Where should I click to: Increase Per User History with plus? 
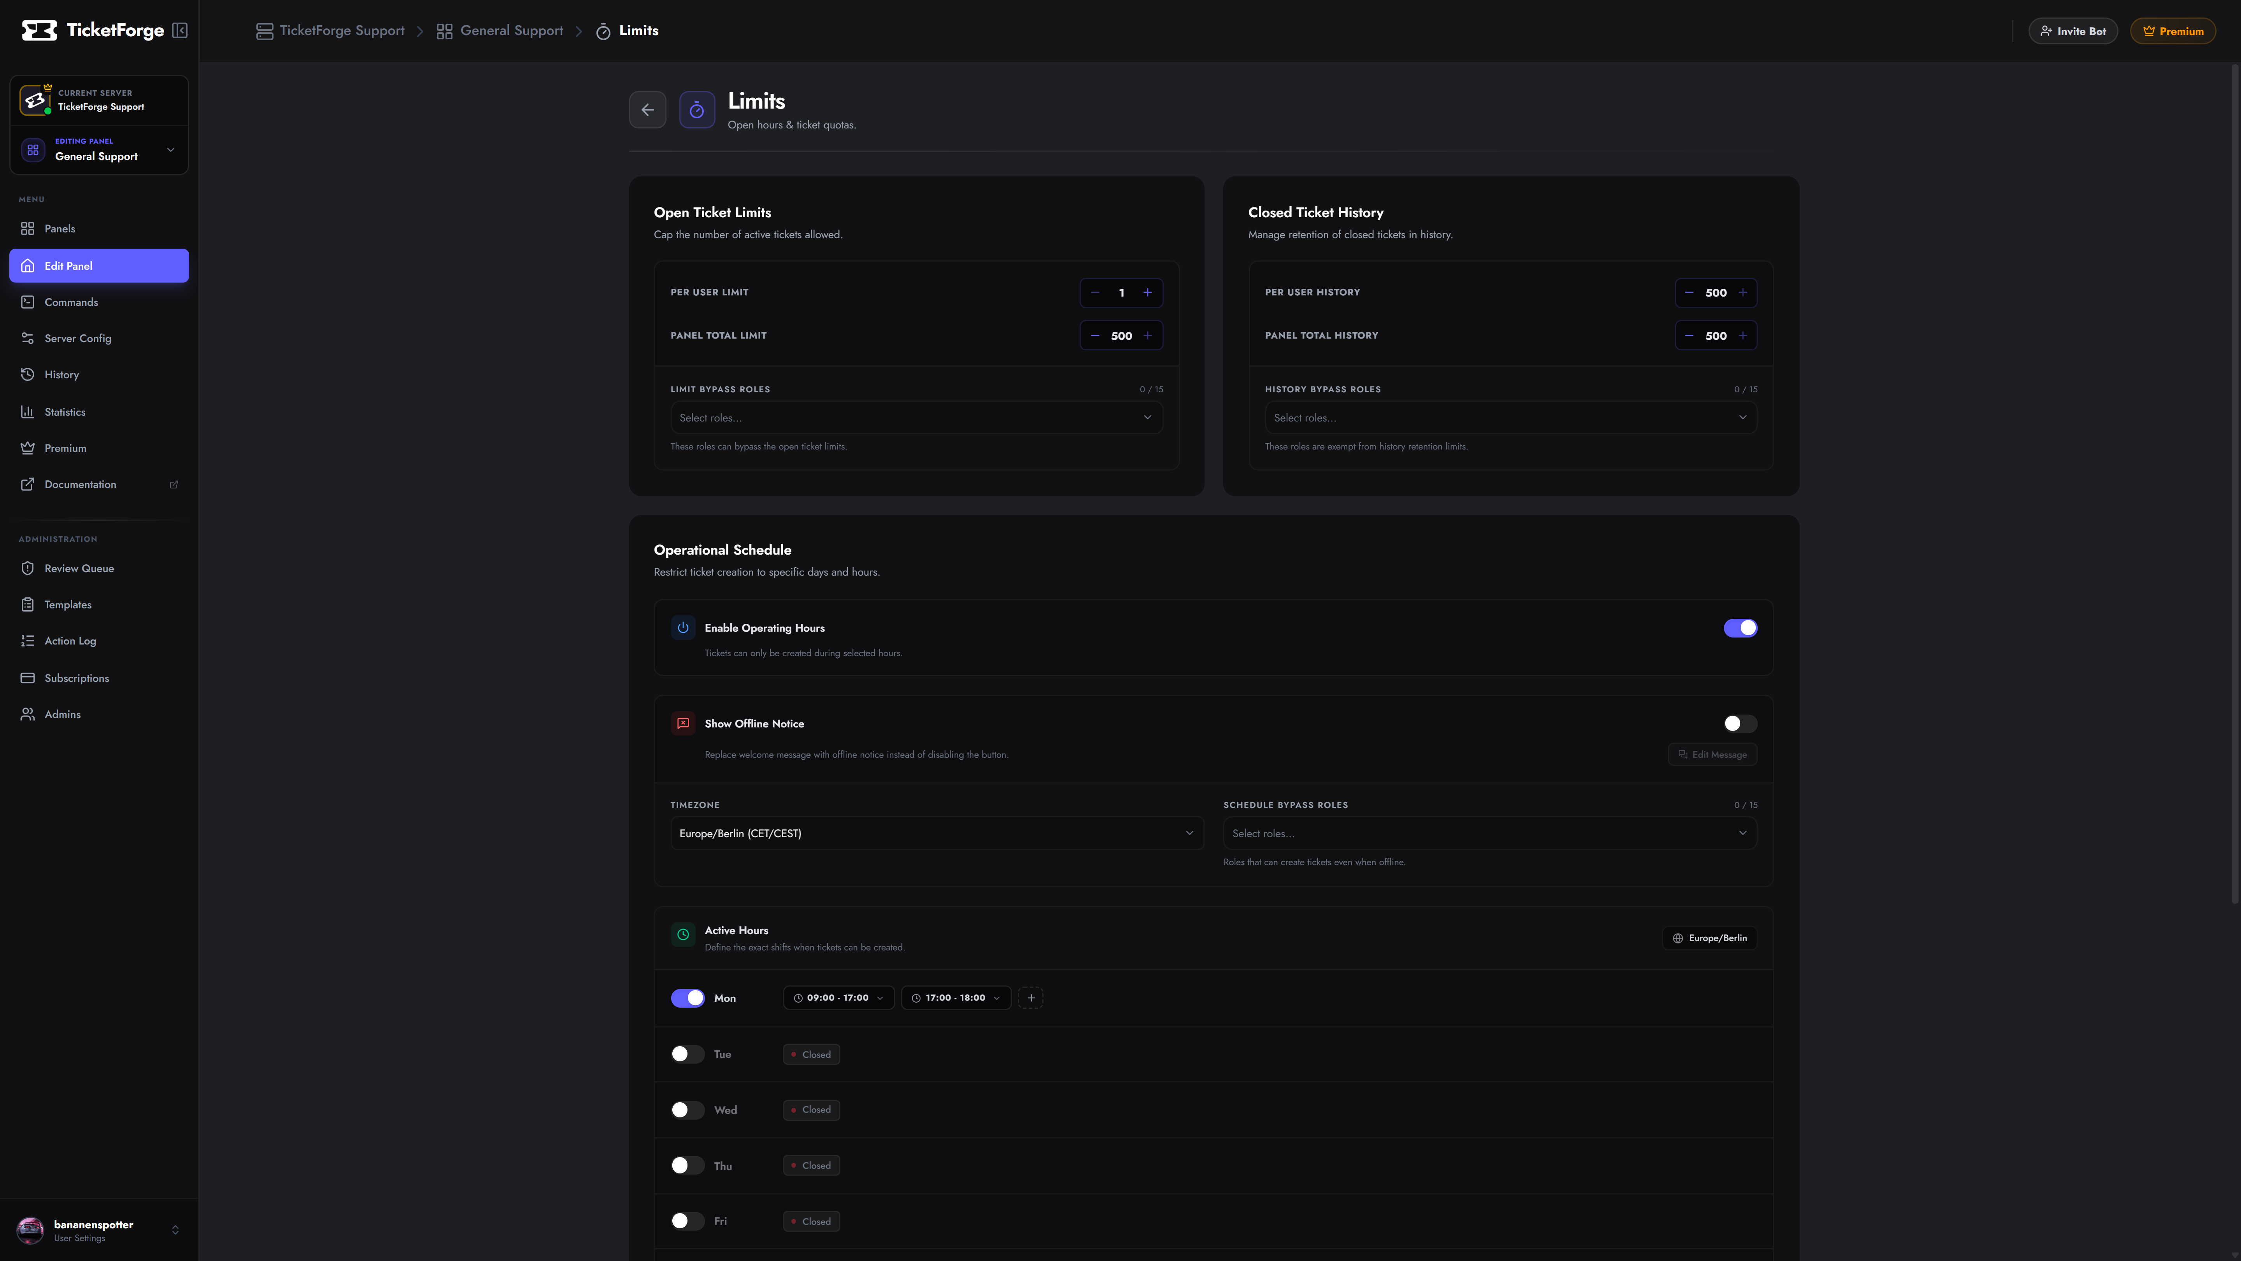click(1743, 292)
